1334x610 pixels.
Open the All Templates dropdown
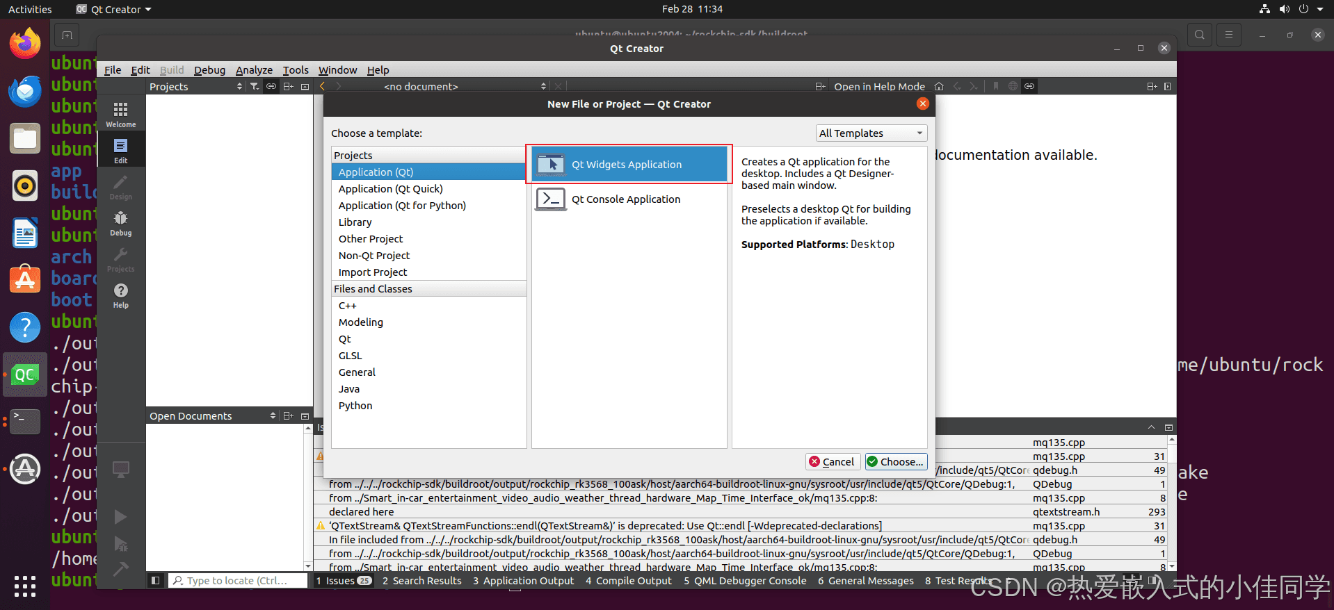pyautogui.click(x=871, y=133)
